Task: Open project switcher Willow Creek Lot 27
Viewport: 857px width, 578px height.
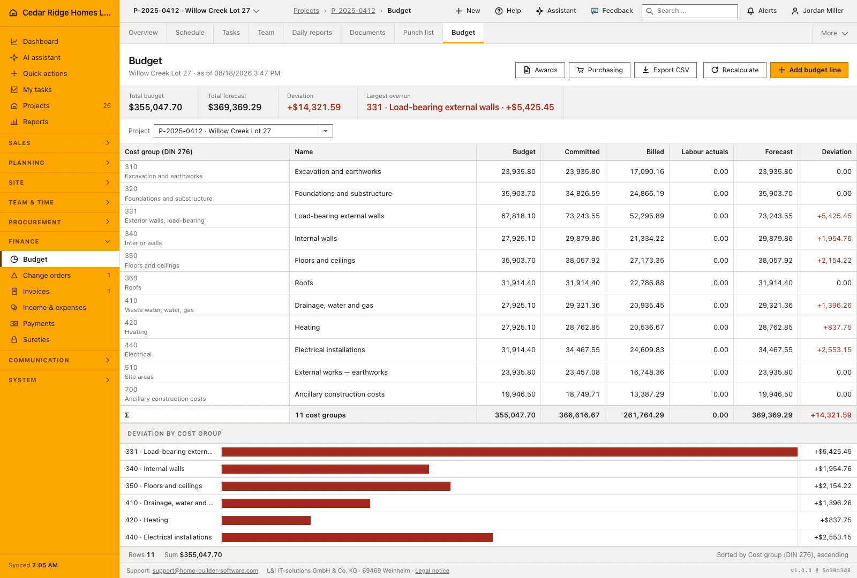Action: [x=196, y=11]
